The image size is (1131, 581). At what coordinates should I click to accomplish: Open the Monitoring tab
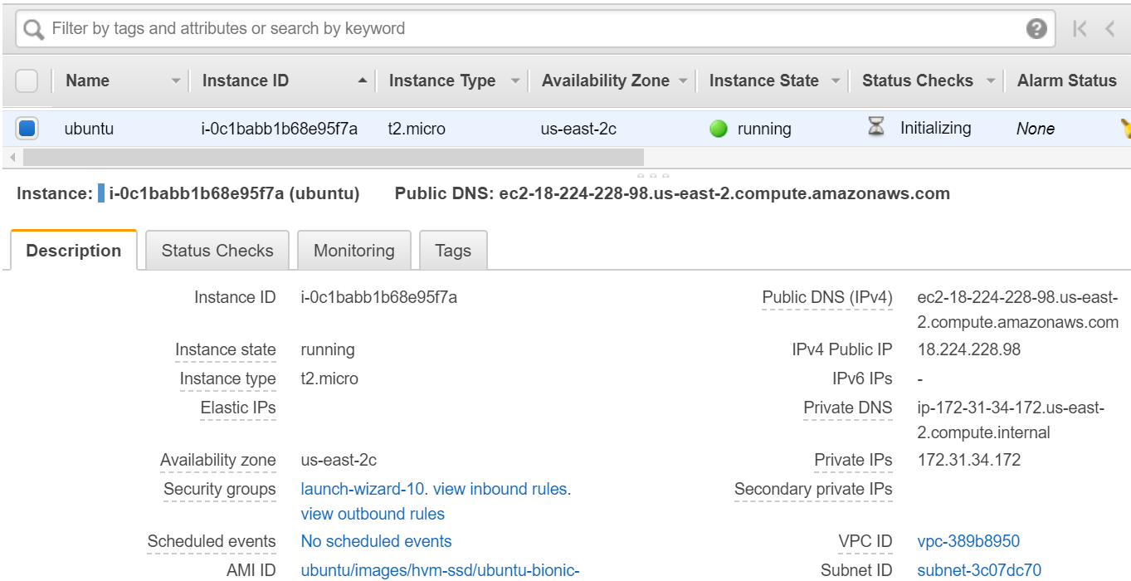tap(354, 251)
